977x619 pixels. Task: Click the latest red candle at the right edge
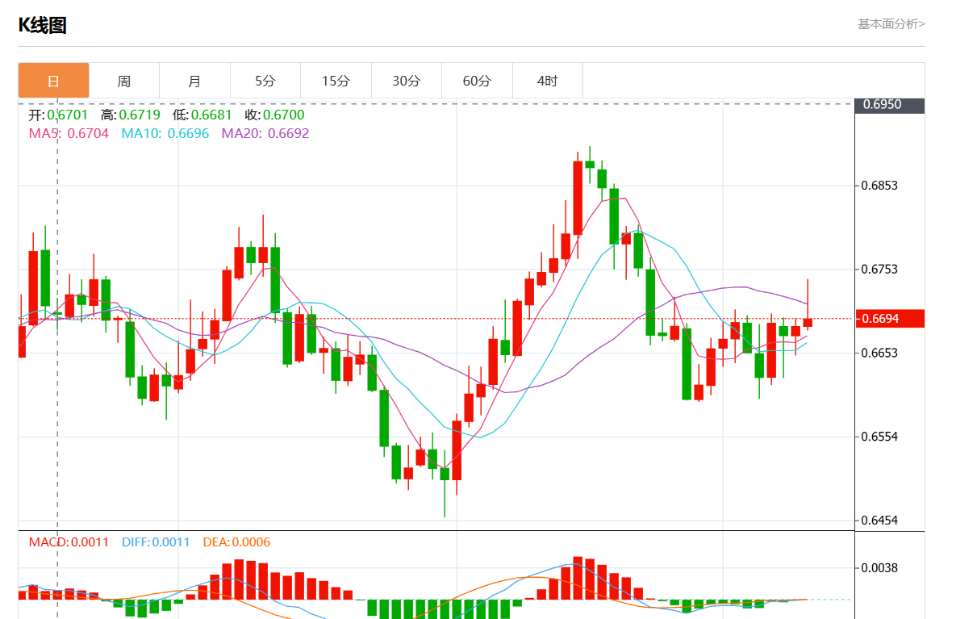pyautogui.click(x=808, y=322)
